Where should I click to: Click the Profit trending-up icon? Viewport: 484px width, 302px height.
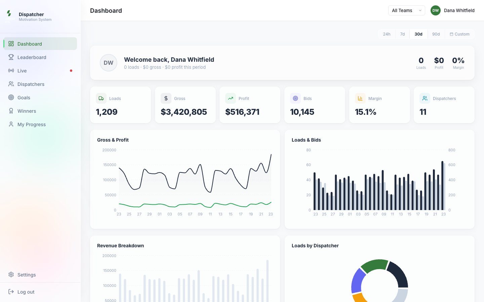click(231, 98)
